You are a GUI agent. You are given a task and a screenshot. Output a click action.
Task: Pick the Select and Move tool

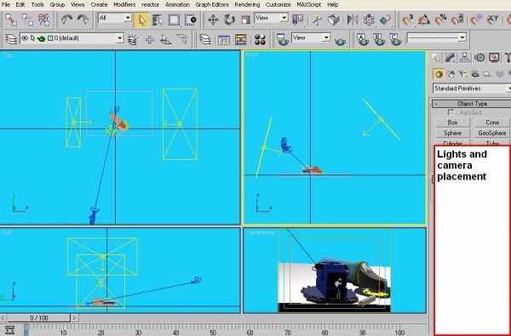(213, 20)
